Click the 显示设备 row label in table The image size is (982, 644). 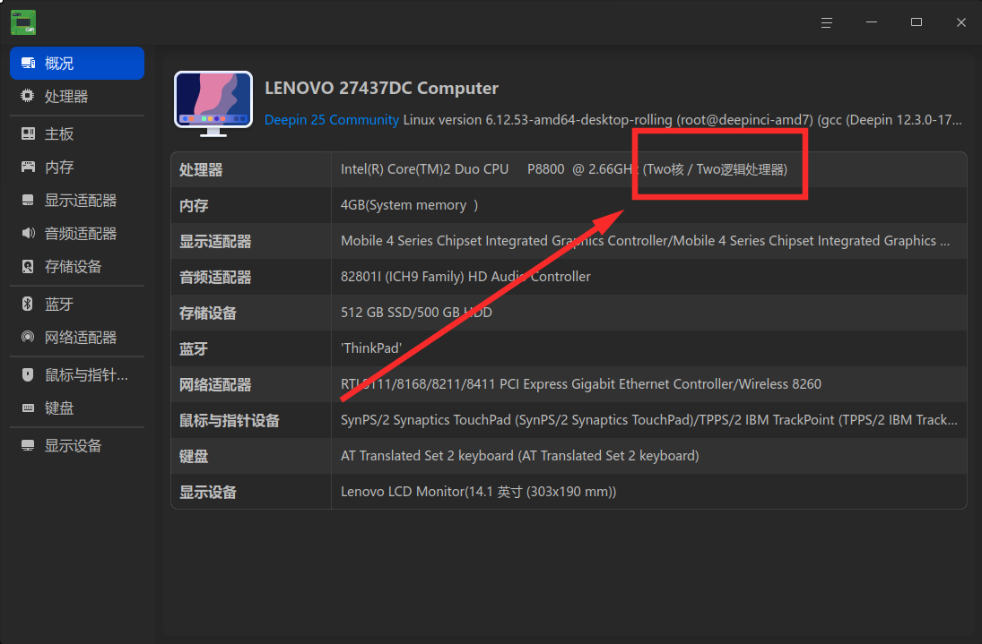(x=208, y=493)
